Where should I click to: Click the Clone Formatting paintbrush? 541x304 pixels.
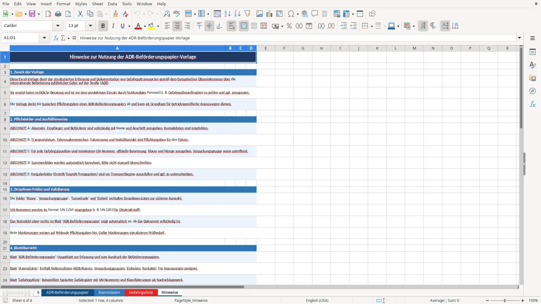tap(115, 14)
